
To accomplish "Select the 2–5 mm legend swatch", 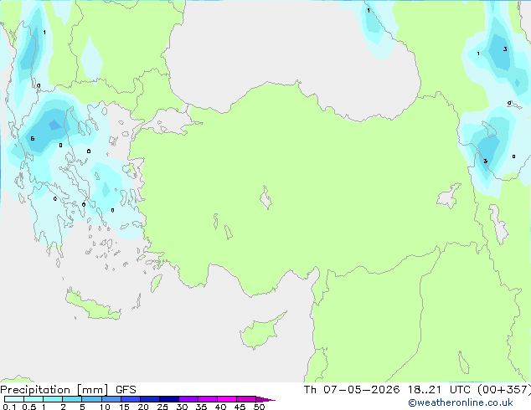I will click(72, 399).
